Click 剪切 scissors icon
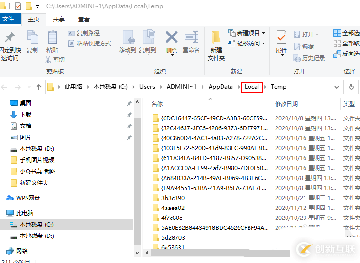The width and height of the screenshot is (360, 263). (x=48, y=60)
